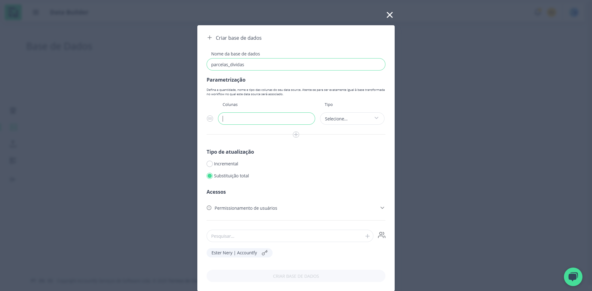Image resolution: width=592 pixels, height=291 pixels.
Task: Select the Substituição total option
Action: coord(210,176)
